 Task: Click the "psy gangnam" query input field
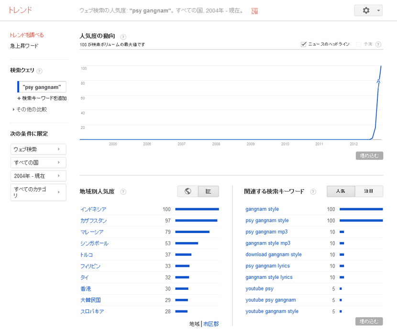click(42, 87)
